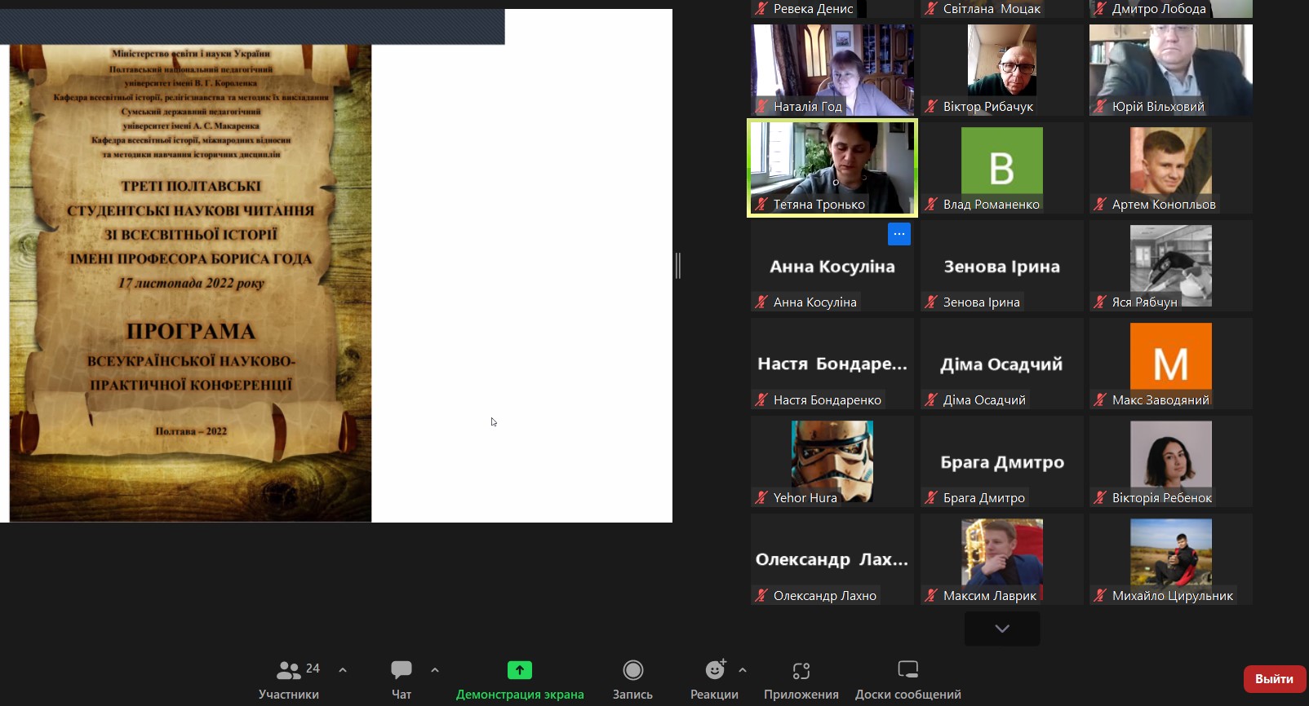This screenshot has width=1309, height=706.
Task: Open the Участники participants panel
Action: [x=289, y=679]
